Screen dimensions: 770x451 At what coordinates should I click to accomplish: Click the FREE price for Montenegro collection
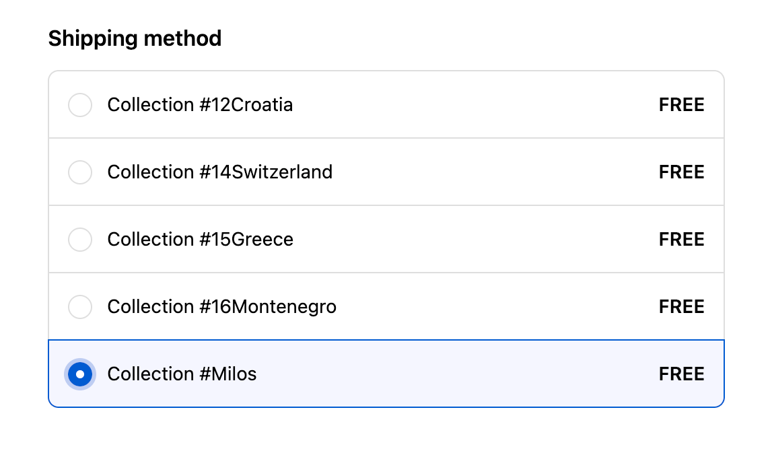click(x=681, y=307)
